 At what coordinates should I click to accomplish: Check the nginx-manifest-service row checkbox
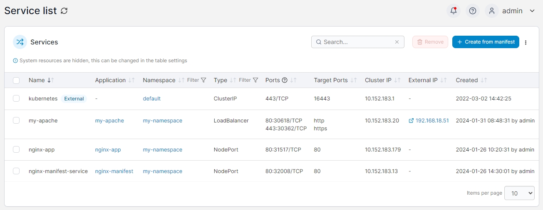click(16, 171)
